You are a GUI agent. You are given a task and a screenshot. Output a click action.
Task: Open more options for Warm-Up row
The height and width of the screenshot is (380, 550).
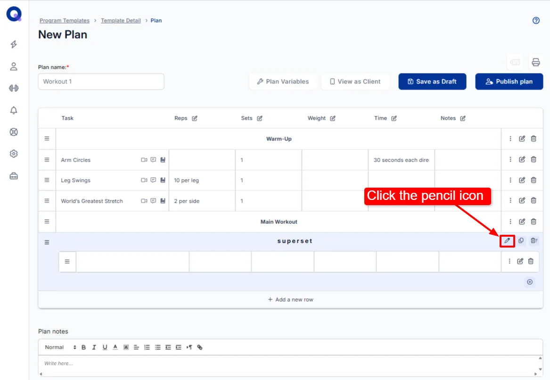510,139
